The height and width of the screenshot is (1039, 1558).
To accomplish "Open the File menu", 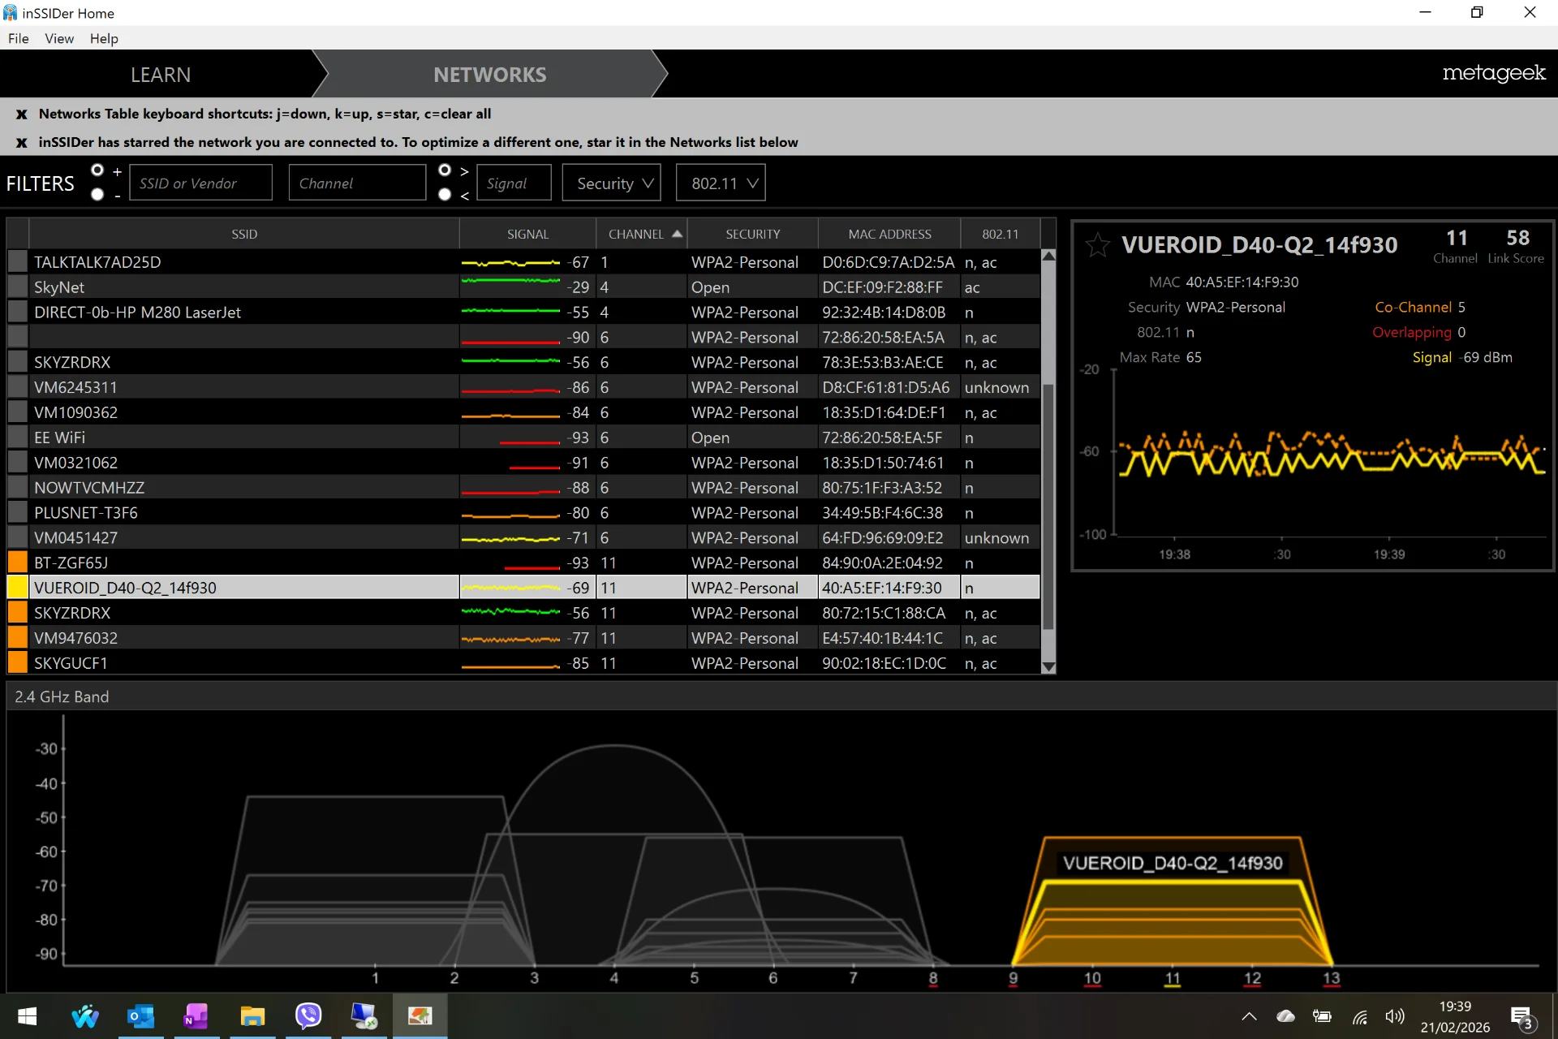I will [19, 38].
